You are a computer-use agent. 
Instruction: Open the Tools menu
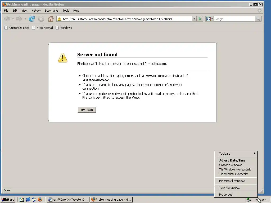(x=66, y=11)
